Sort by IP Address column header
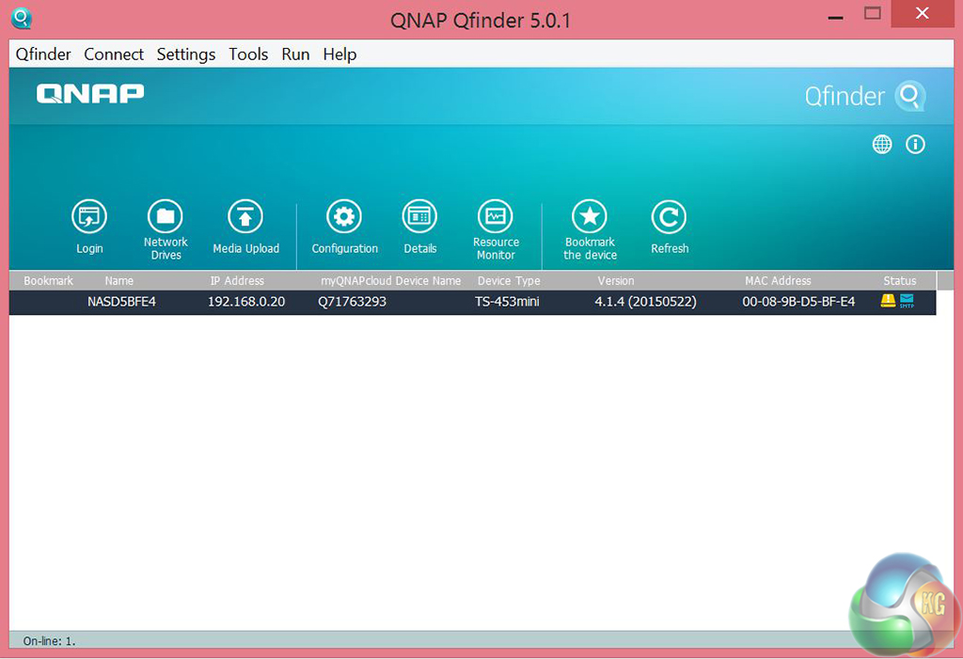This screenshot has width=963, height=659. tap(237, 281)
